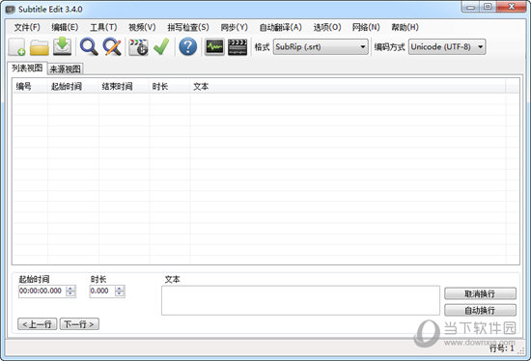This screenshot has height=361, width=531.
Task: Toggle waveform display icon
Action: point(214,46)
